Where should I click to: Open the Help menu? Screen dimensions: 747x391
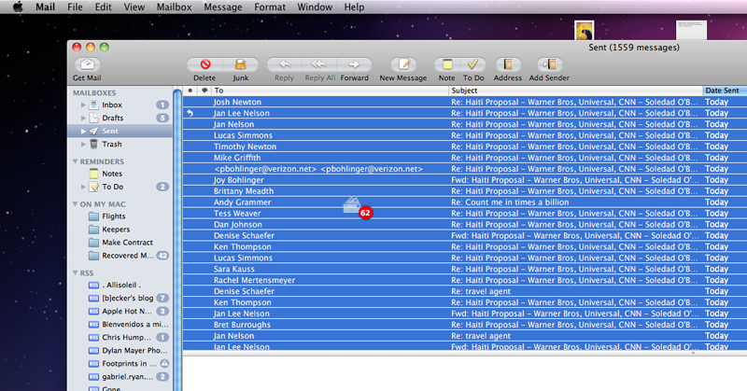[x=354, y=7]
